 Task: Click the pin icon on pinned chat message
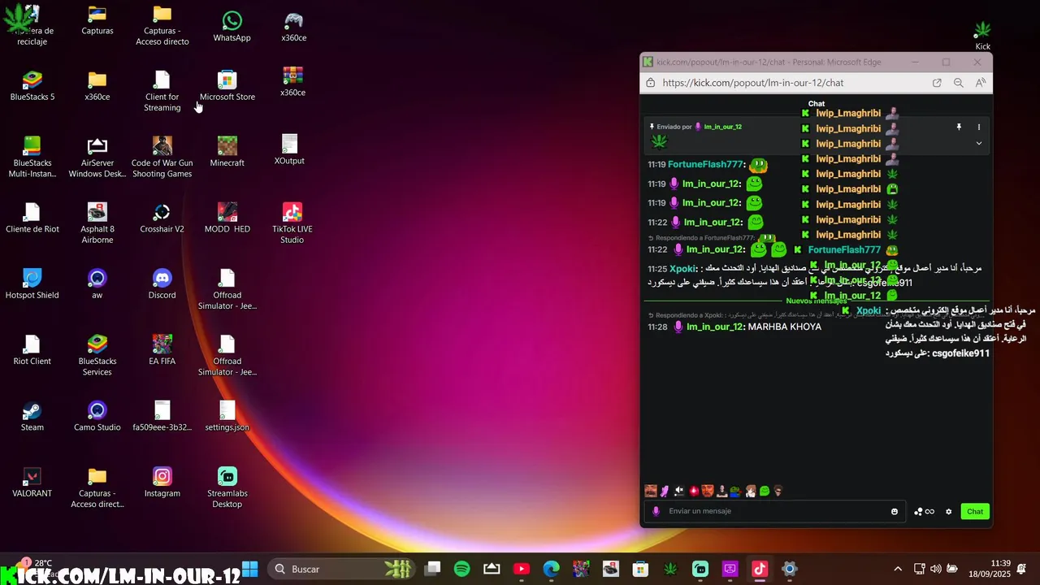pyautogui.click(x=959, y=127)
